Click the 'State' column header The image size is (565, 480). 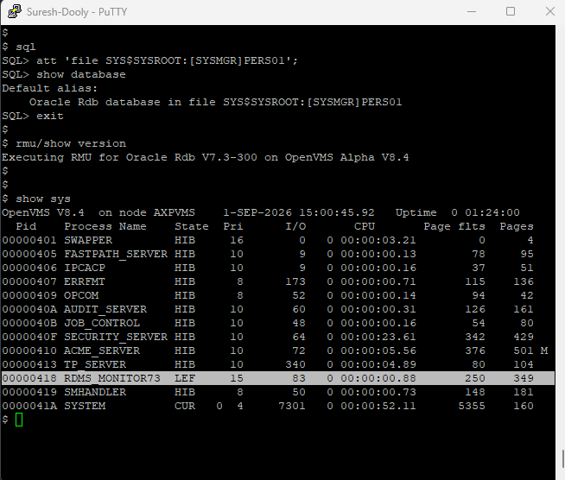pyautogui.click(x=192, y=226)
